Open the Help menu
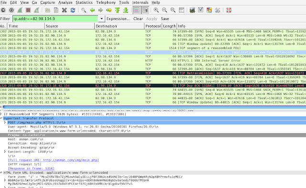The image size is (306, 188). [x=156, y=2]
